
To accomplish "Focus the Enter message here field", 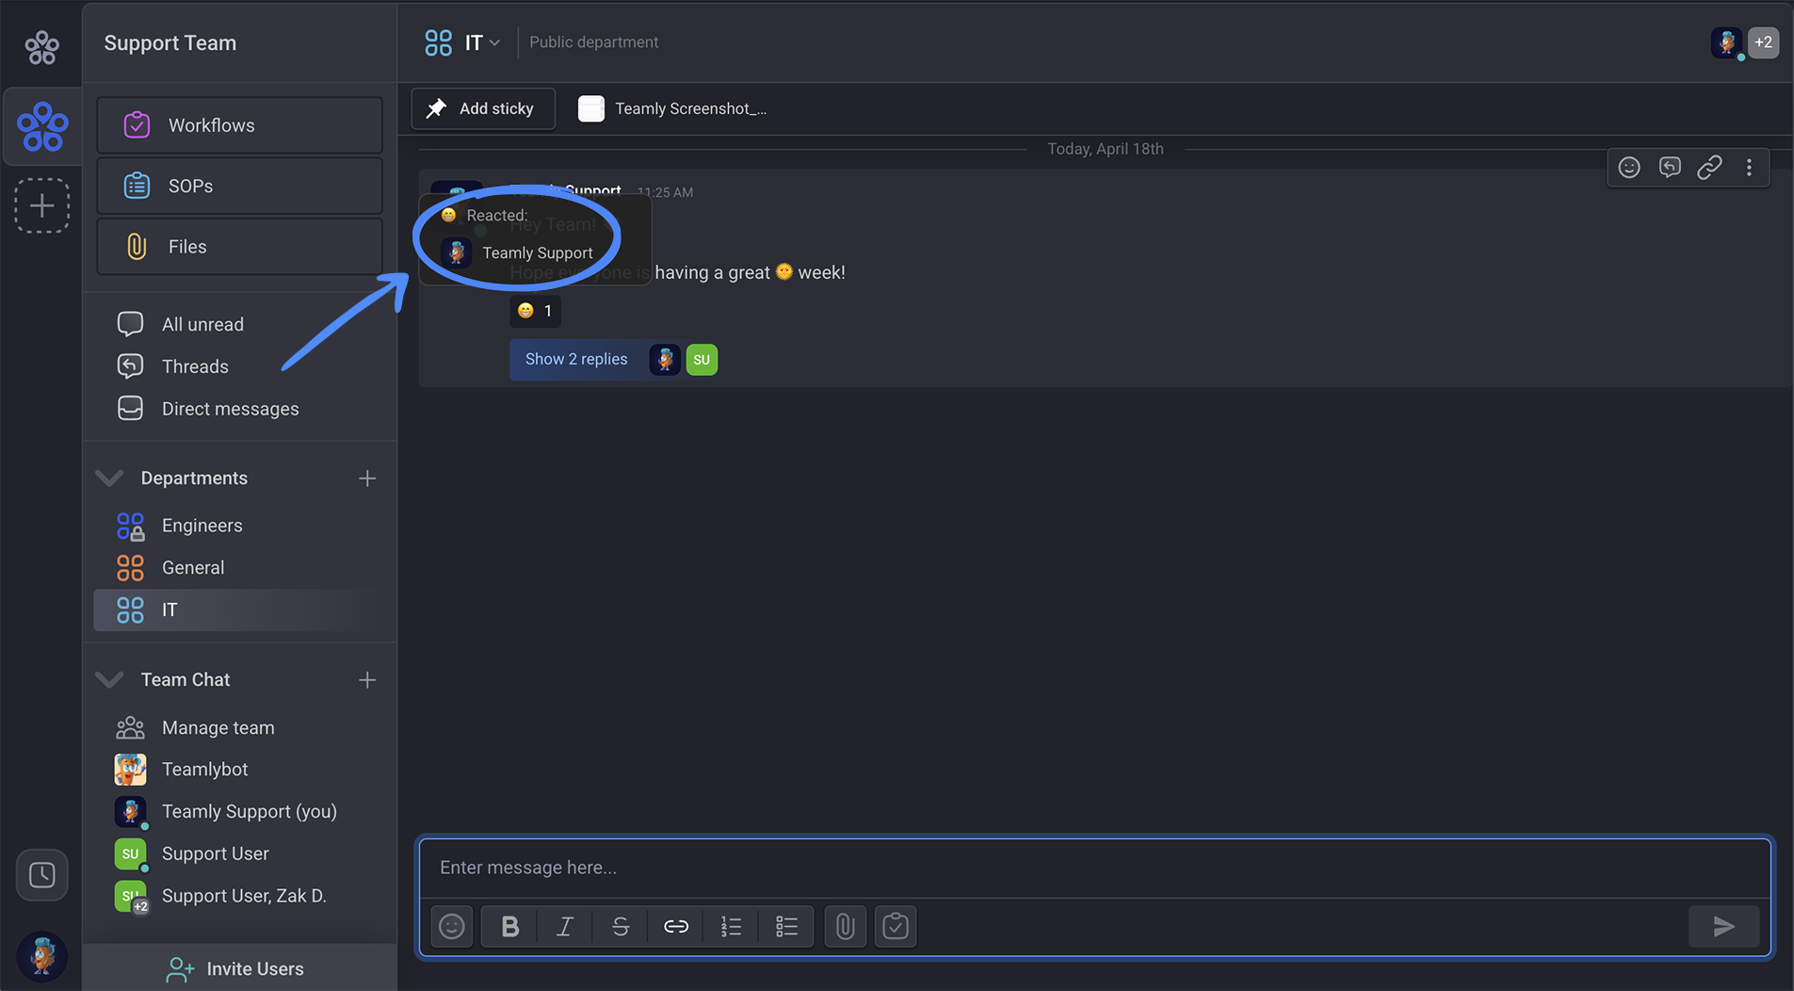I will click(1095, 868).
